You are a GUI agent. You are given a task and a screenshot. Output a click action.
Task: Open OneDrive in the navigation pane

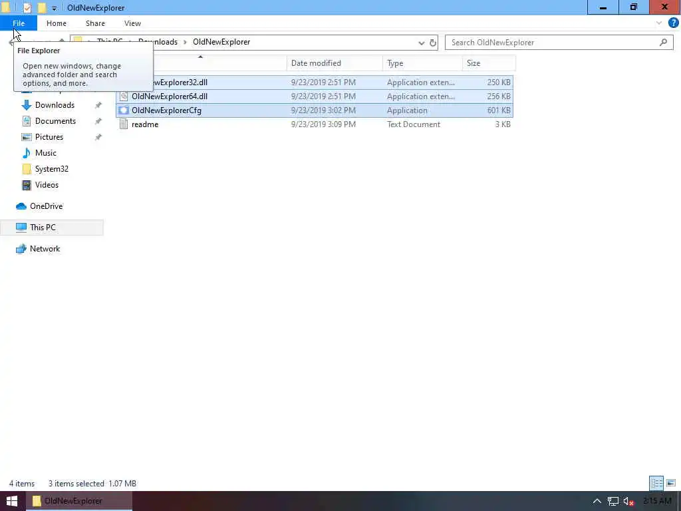(46, 206)
